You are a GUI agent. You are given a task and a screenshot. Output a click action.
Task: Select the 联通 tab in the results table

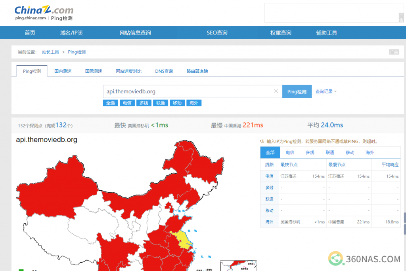pos(329,152)
